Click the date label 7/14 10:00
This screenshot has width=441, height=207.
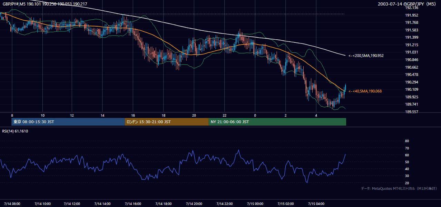pos(42,204)
